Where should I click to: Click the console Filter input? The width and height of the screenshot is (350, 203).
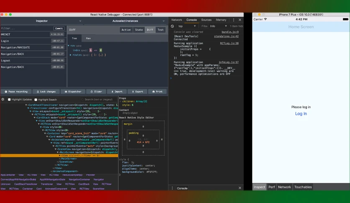click(x=204, y=26)
